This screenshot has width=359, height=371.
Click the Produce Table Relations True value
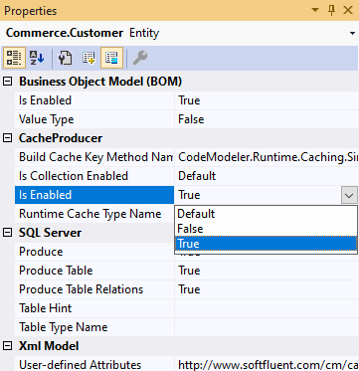[267, 289]
